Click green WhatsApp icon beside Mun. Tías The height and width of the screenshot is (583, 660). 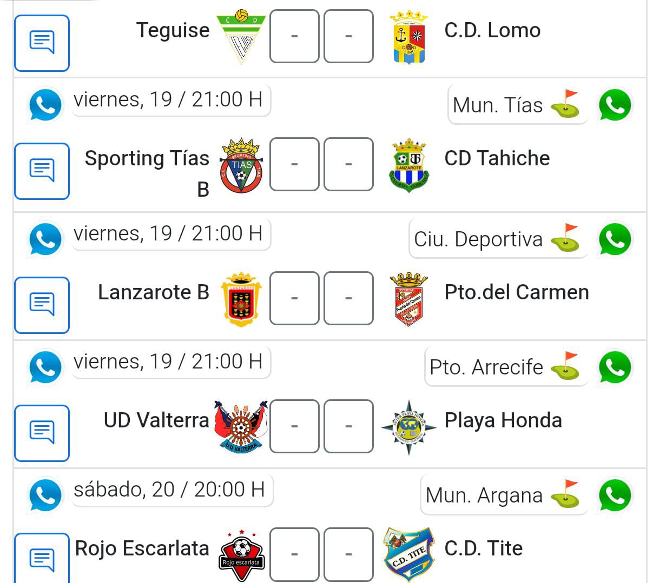(x=615, y=105)
